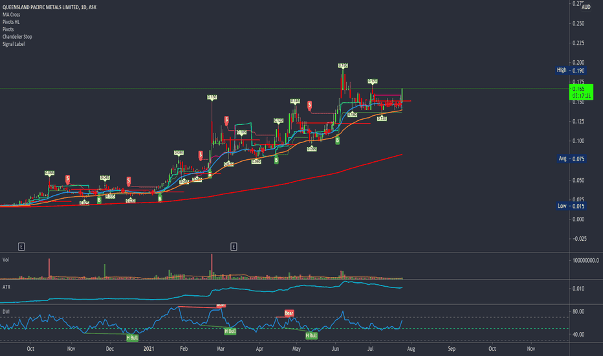This screenshot has width=603, height=356.
Task: Click the 2021 label on the time axis
Action: [149, 349]
